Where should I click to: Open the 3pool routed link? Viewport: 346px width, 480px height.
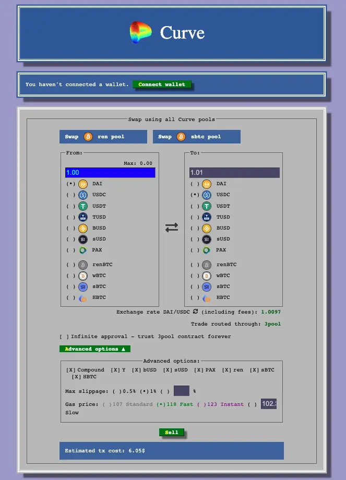pyautogui.click(x=272, y=324)
